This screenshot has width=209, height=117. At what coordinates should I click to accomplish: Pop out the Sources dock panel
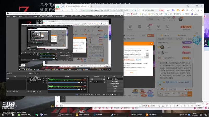[x=46, y=76]
